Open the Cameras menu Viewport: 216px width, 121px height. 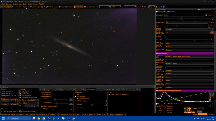[x=9, y=4]
